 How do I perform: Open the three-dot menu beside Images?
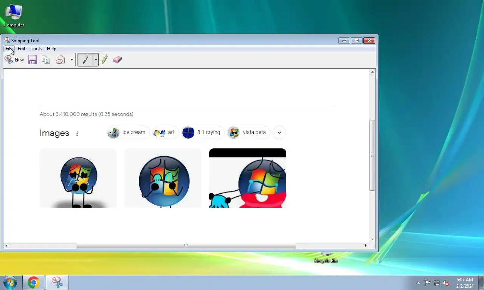pyautogui.click(x=77, y=133)
